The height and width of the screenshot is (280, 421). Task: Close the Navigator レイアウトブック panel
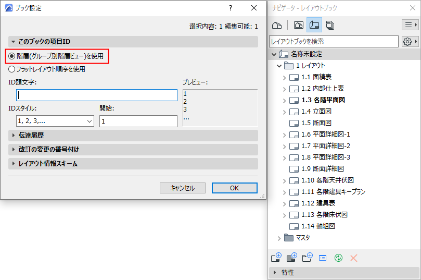[413, 8]
